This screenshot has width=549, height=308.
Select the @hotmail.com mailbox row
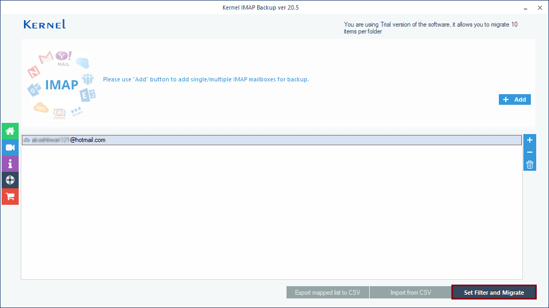click(x=272, y=140)
